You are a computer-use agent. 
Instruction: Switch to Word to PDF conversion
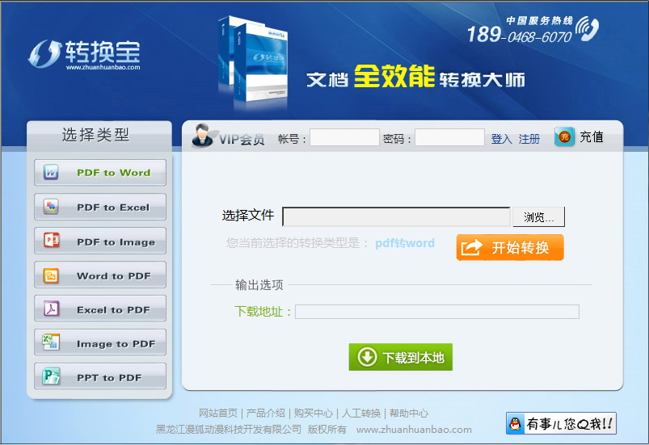coord(100,275)
